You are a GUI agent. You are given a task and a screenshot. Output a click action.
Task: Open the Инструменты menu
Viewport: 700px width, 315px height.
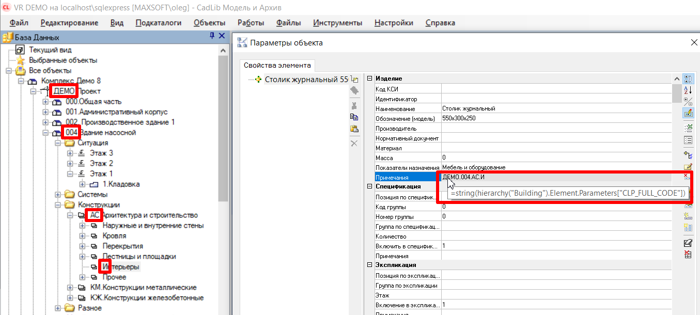pyautogui.click(x=337, y=23)
